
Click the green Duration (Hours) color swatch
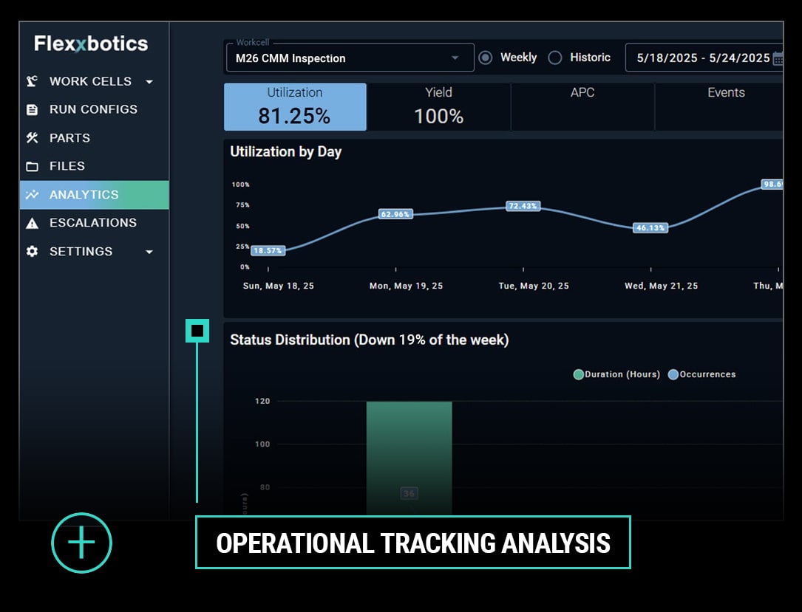[579, 374]
